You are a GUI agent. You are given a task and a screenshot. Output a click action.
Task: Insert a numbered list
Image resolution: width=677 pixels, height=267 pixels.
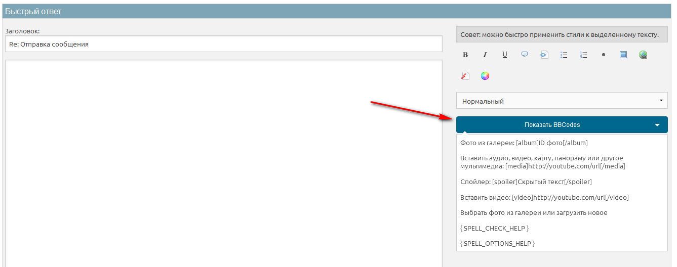point(584,55)
